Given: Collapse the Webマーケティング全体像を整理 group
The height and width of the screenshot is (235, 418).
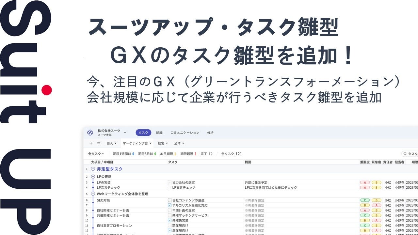Looking at the screenshot, I should click(x=93, y=194).
